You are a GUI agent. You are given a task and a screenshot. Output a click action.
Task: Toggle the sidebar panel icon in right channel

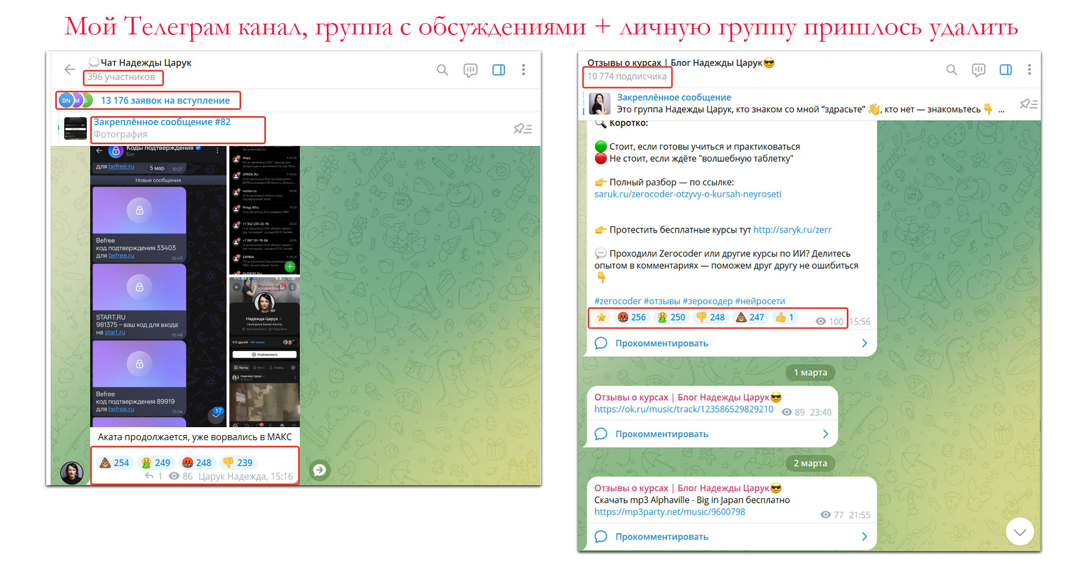pyautogui.click(x=1005, y=70)
